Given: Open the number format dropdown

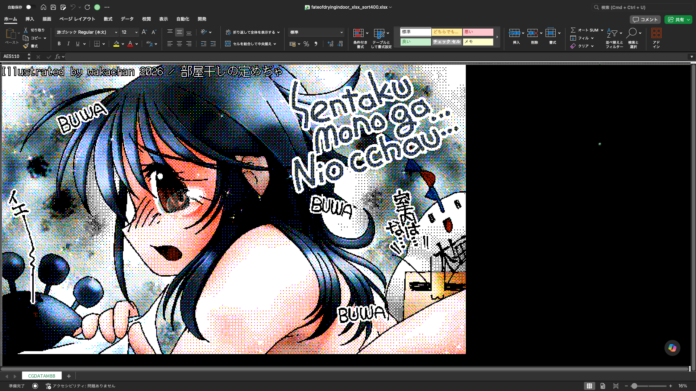Looking at the screenshot, I should pyautogui.click(x=341, y=32).
